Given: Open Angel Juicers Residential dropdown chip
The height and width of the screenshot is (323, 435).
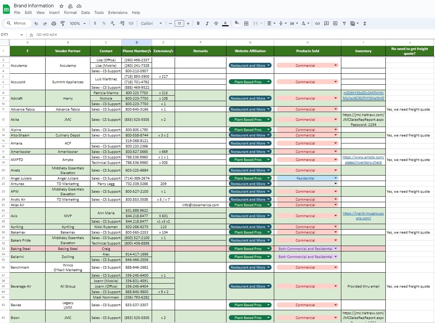Looking at the screenshot, I should 307,178.
